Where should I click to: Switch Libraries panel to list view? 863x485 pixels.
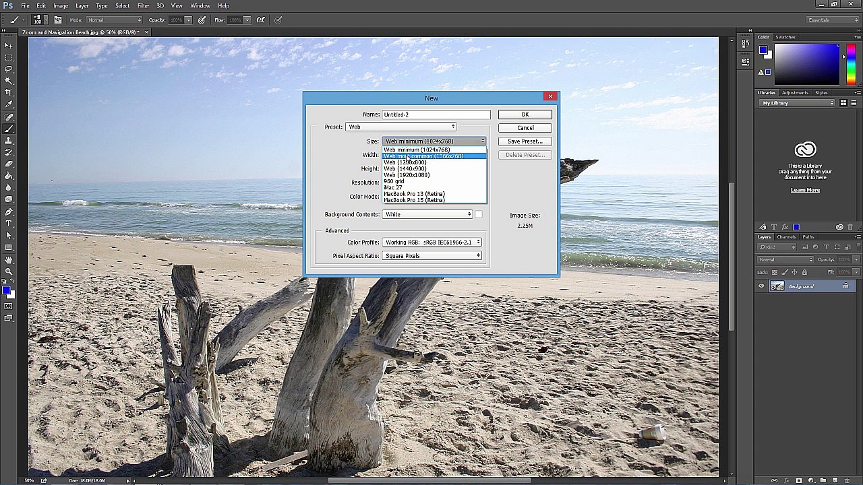[854, 103]
